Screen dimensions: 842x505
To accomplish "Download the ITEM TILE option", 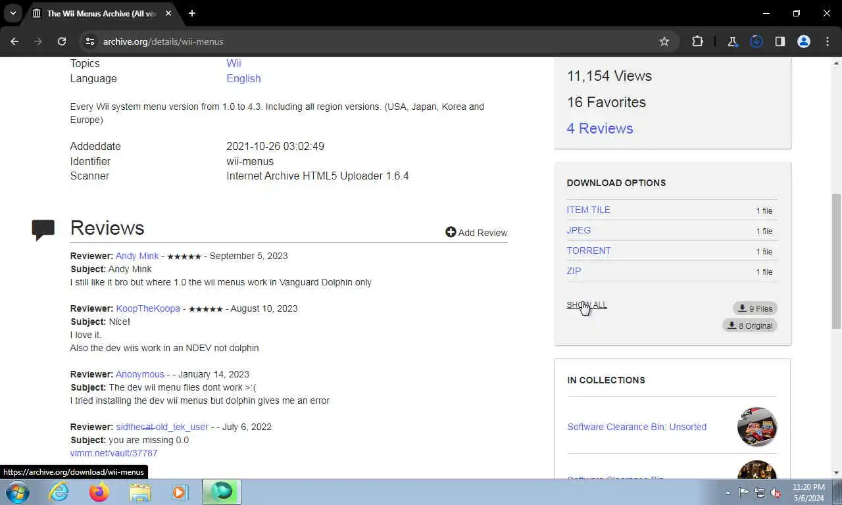I will 589,210.
